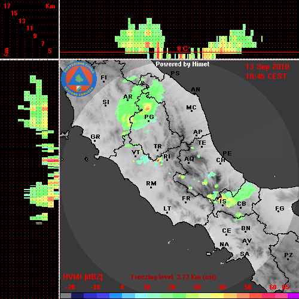
Task: Click the 'LT' city label
Action: point(167,209)
